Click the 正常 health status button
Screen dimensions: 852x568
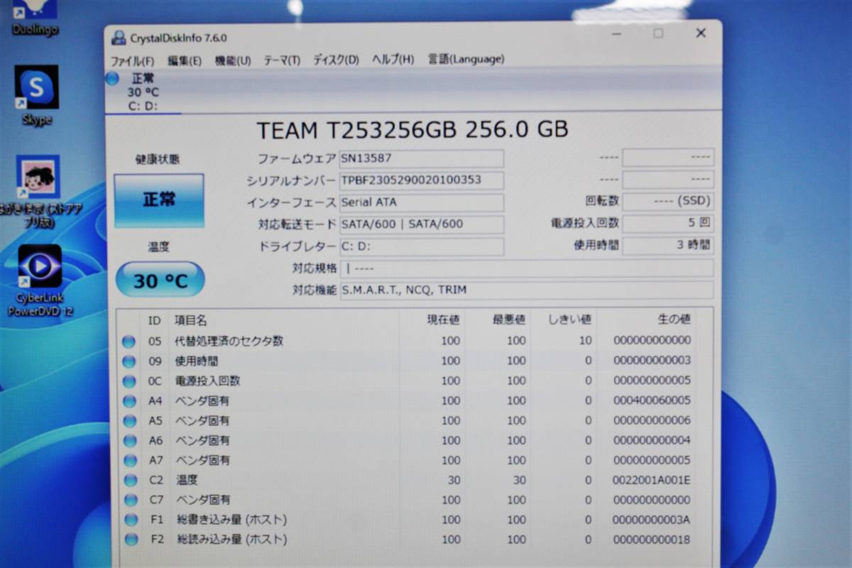pos(159,200)
